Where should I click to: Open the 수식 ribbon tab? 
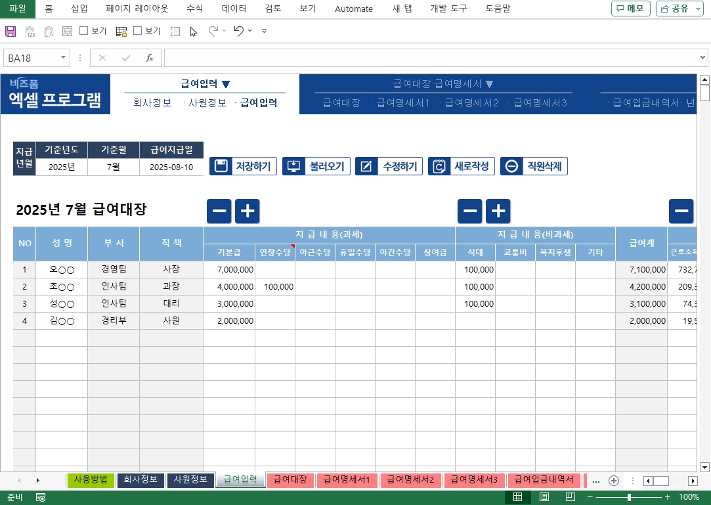(195, 9)
